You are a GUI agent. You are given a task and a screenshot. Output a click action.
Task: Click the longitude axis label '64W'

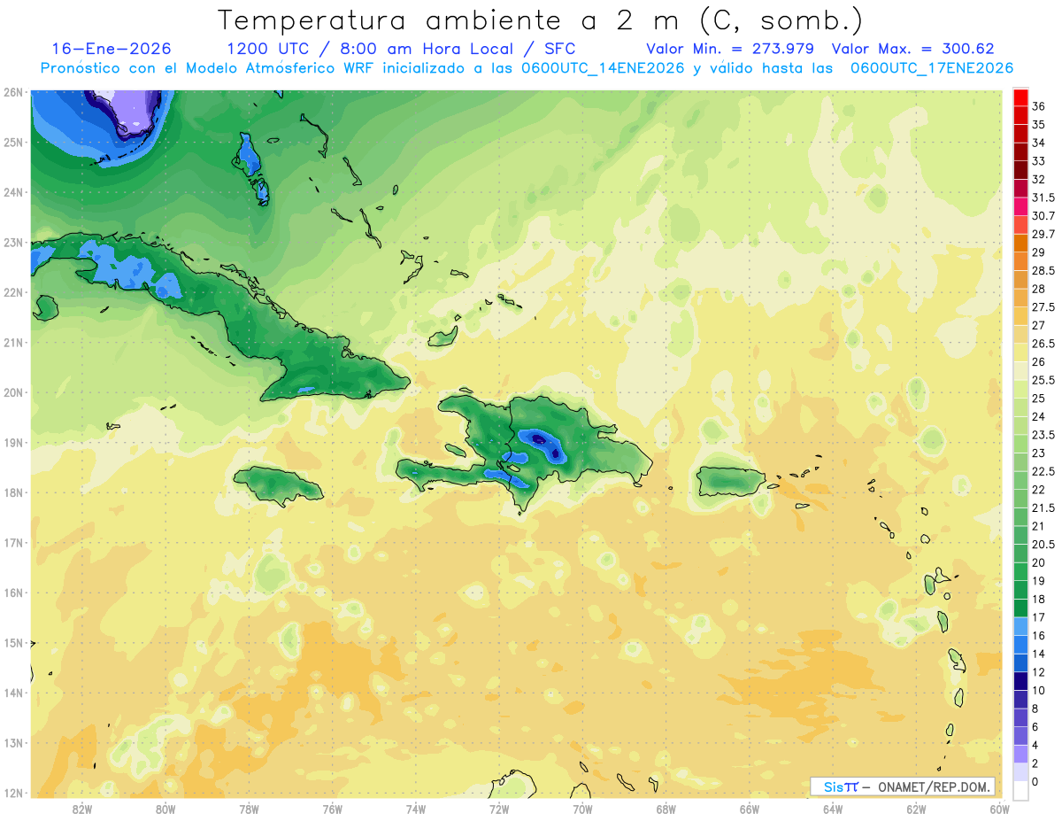tap(833, 809)
